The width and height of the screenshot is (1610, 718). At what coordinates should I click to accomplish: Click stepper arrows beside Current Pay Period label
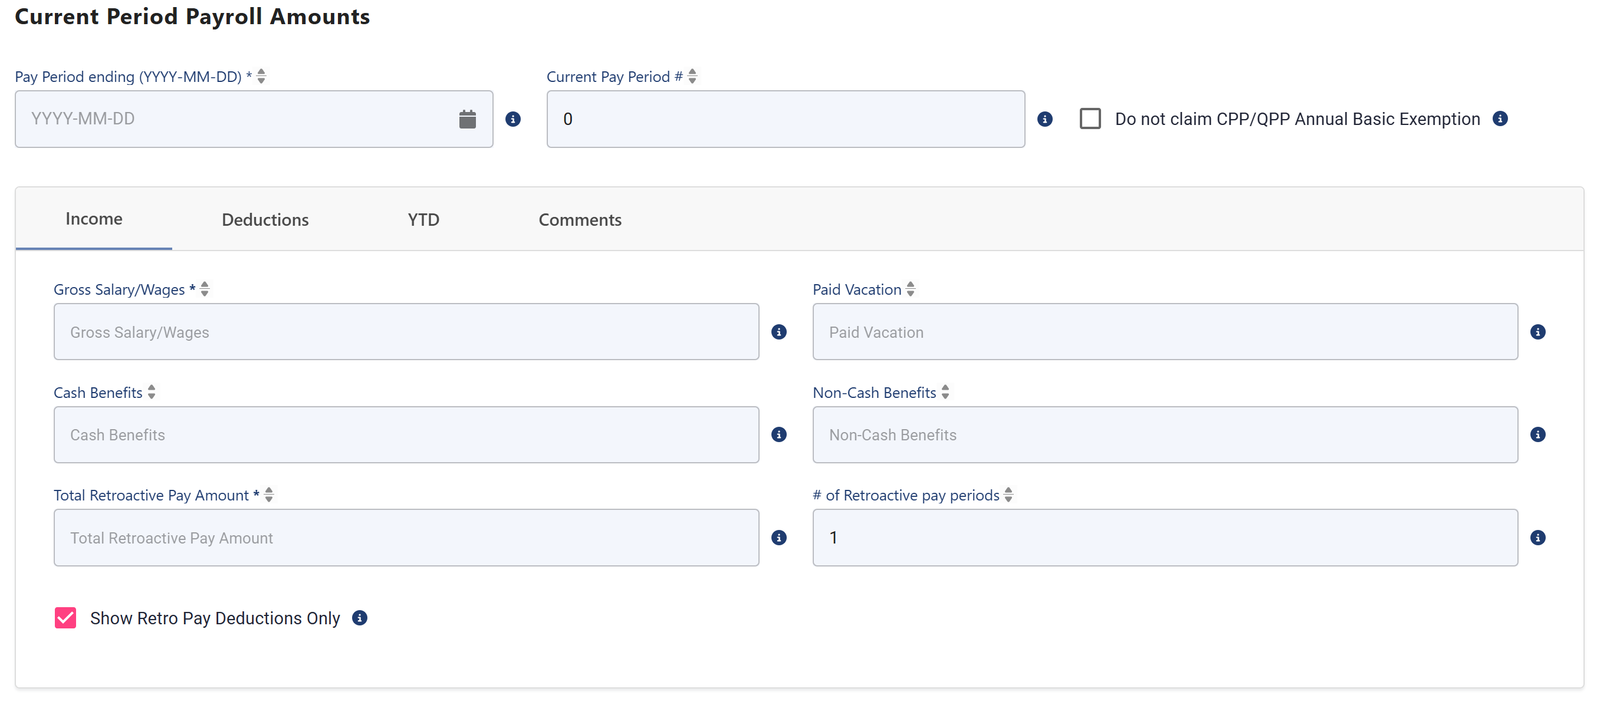[692, 76]
